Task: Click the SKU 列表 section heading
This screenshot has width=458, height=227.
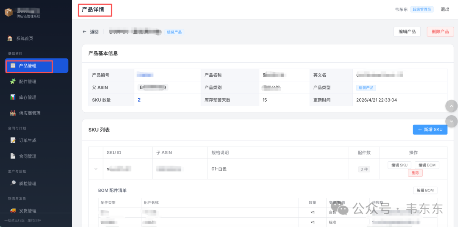Action: [x=99, y=130]
